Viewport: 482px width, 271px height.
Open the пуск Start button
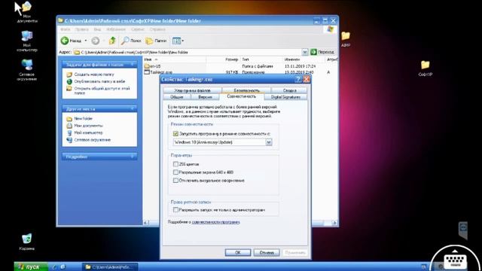click(x=31, y=266)
